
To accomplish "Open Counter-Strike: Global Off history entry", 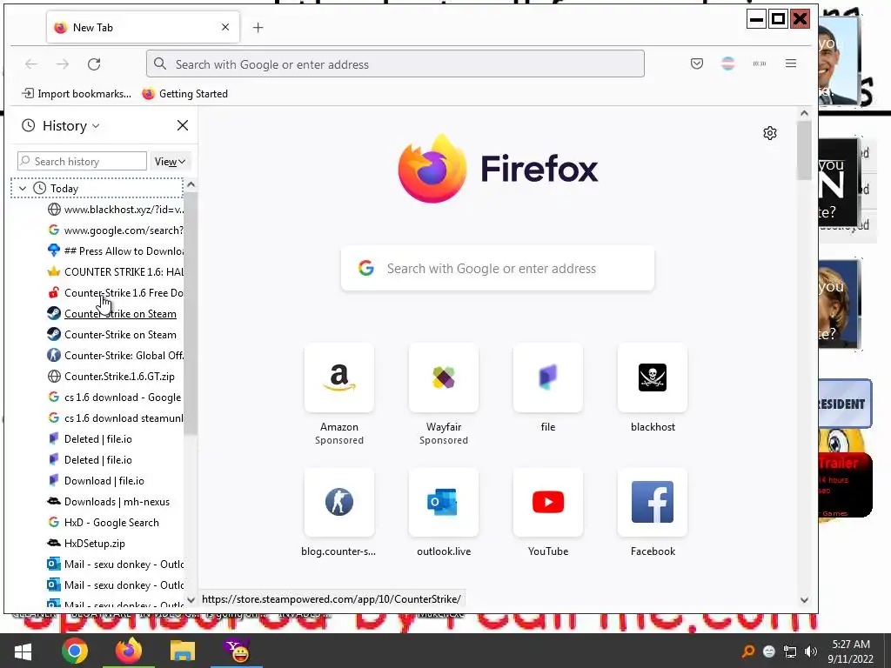I will point(116,356).
